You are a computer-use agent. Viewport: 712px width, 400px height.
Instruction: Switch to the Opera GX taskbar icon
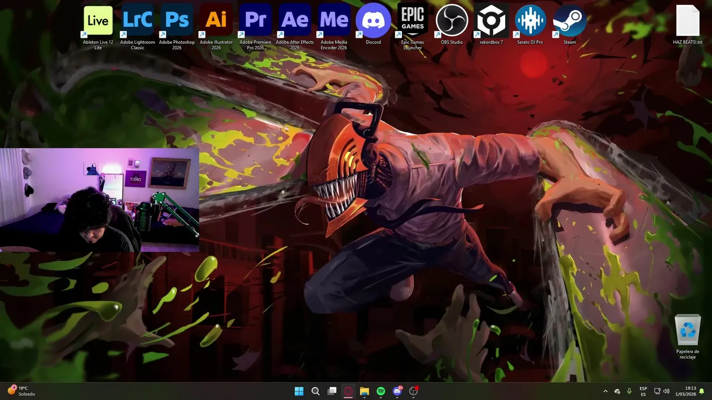pyautogui.click(x=348, y=391)
